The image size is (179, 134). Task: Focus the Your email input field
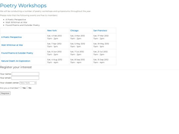25,78
